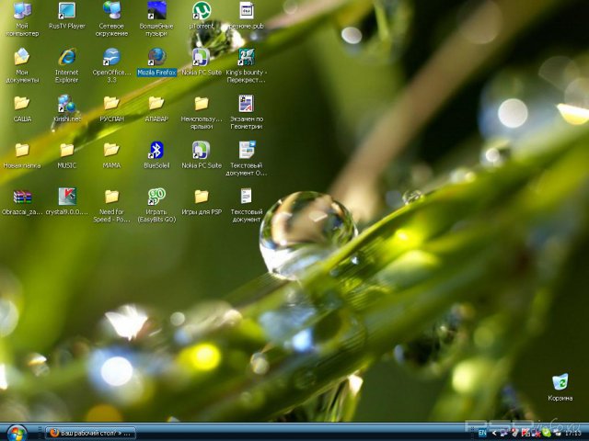The height and width of the screenshot is (441, 589).
Task: Select the Obrazci_za... RAR archive
Action: [x=22, y=196]
